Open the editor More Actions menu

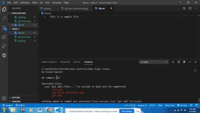tap(196, 8)
